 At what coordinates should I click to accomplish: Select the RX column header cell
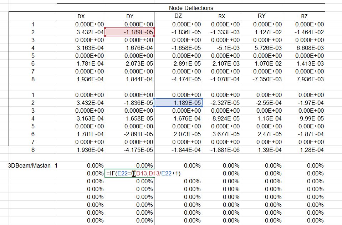[x=221, y=16]
